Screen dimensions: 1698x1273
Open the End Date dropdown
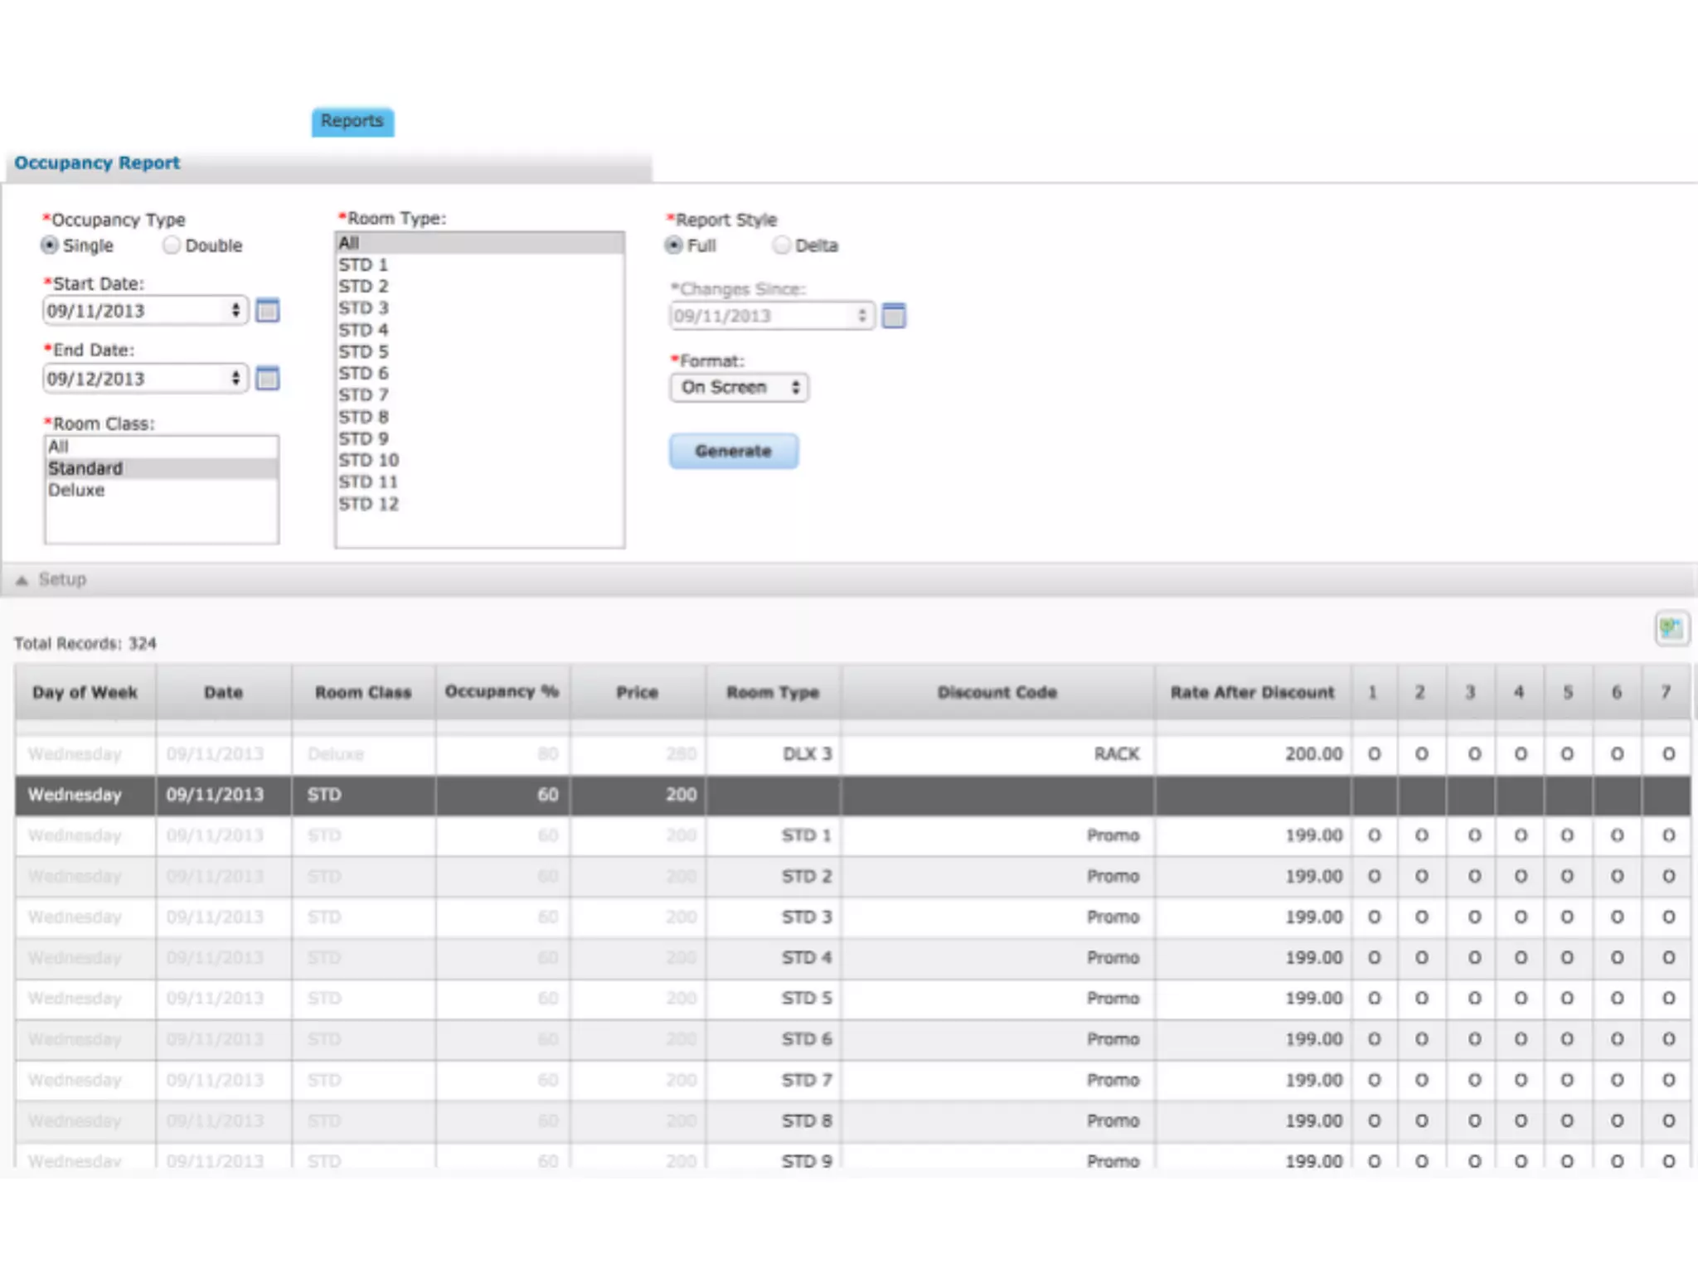click(x=145, y=379)
